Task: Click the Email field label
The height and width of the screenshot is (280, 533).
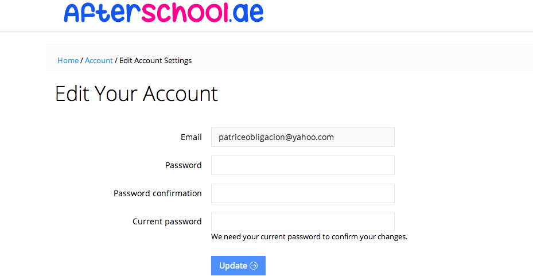Action: (191, 137)
